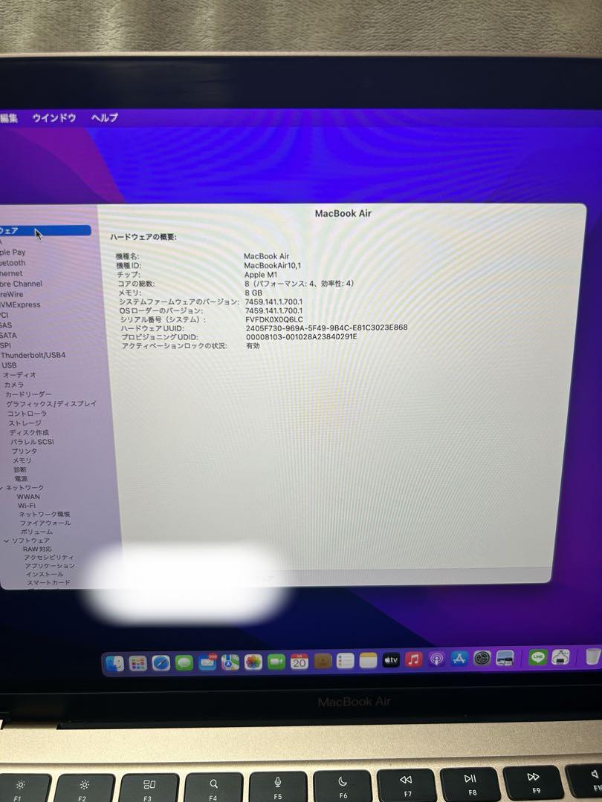
Task: Open Reminders from the dock
Action: 345,661
